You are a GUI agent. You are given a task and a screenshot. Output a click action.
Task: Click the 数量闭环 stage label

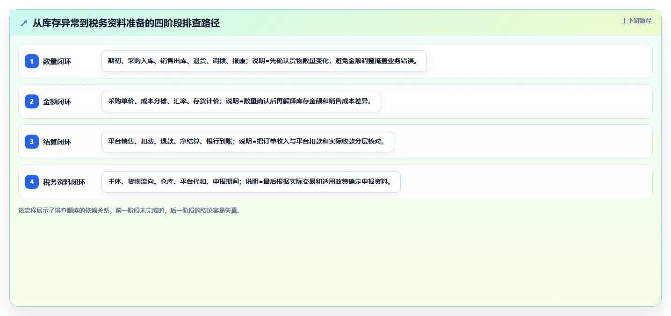pyautogui.click(x=57, y=61)
